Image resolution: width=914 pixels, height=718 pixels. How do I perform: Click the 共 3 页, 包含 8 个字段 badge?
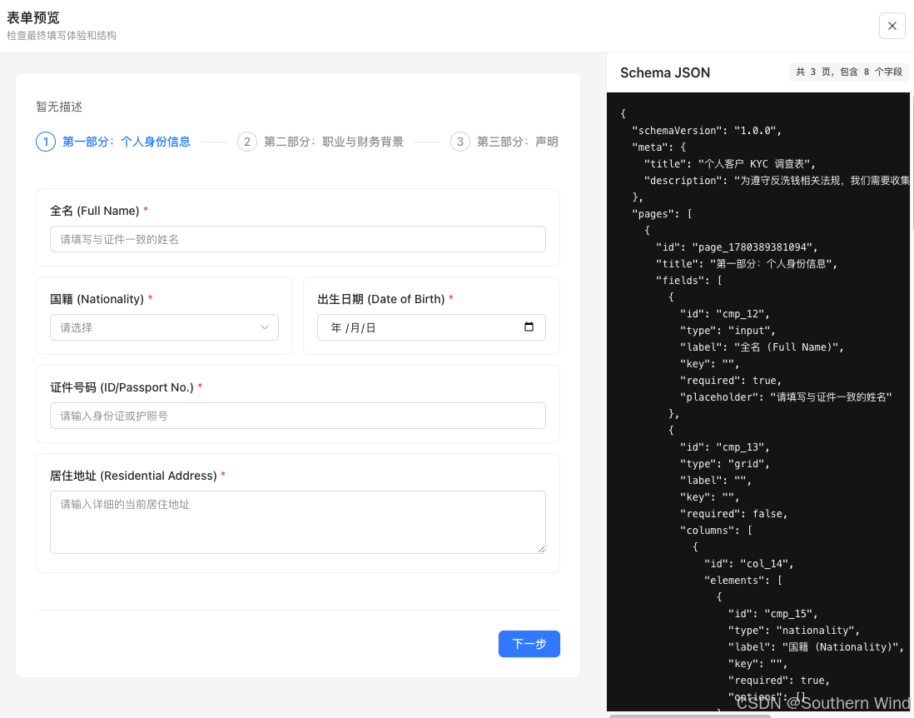click(849, 72)
